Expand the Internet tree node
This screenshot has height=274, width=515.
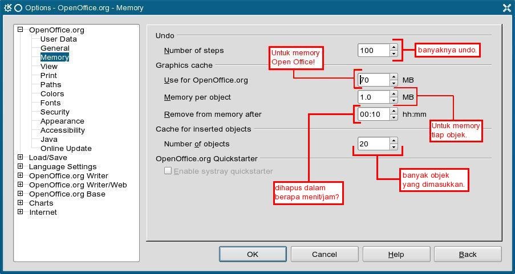pyautogui.click(x=21, y=212)
